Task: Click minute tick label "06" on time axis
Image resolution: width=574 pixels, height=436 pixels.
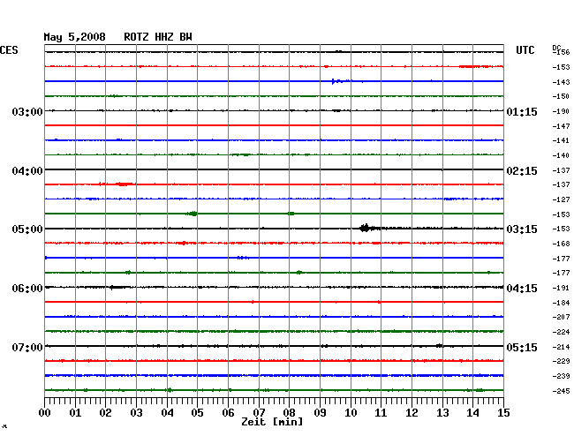Action: point(228,413)
